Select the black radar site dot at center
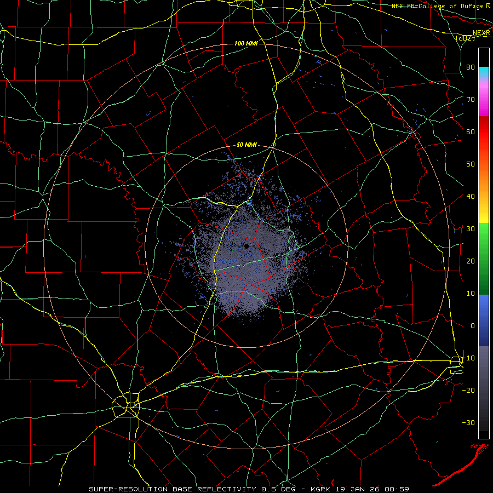 tap(246, 246)
